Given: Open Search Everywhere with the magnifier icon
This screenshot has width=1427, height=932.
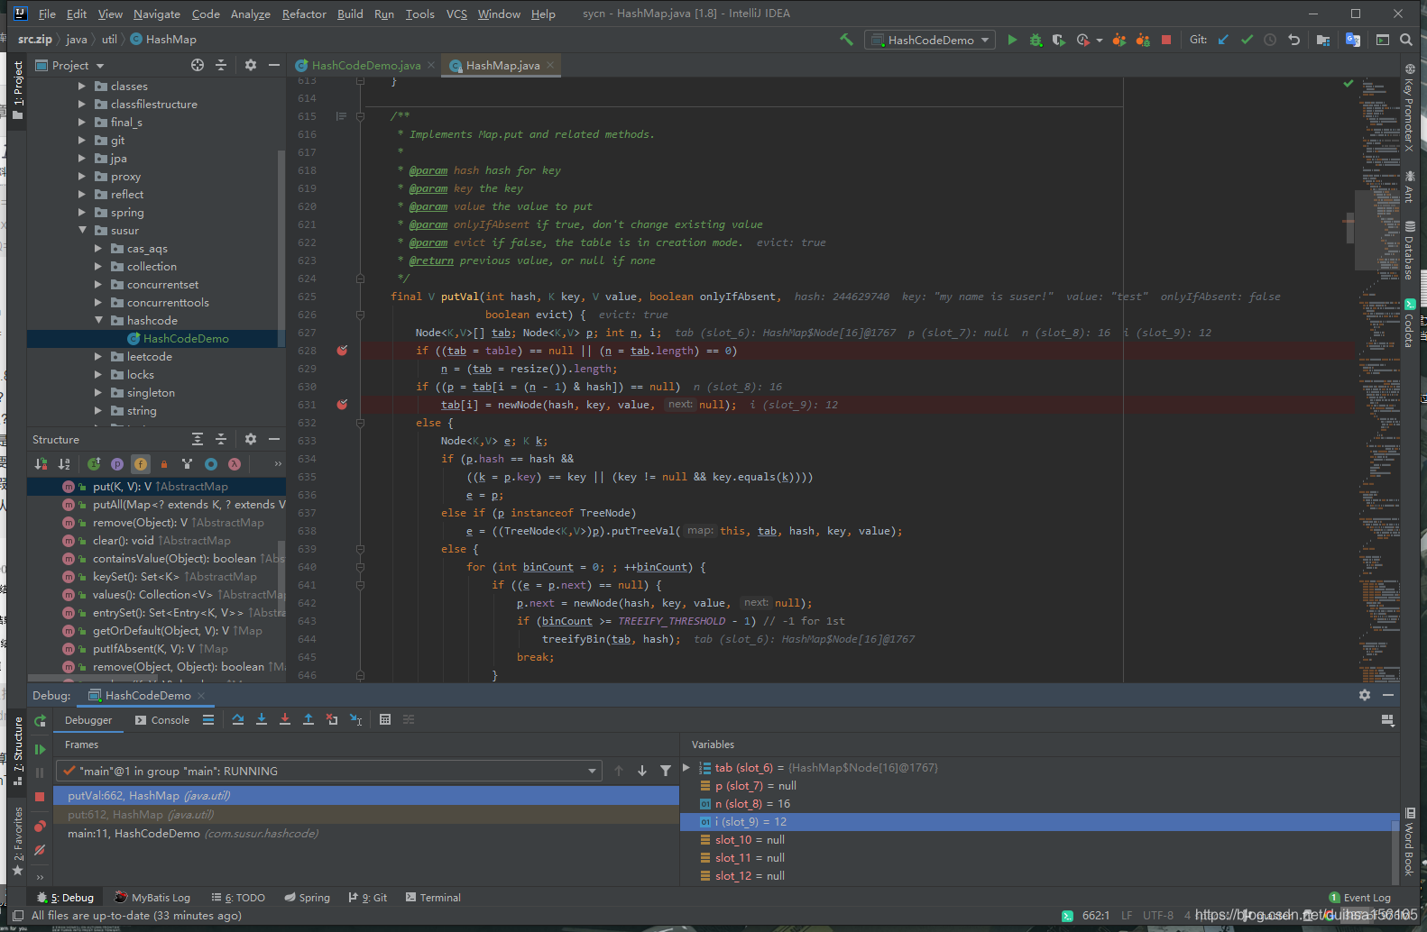Looking at the screenshot, I should (1405, 40).
